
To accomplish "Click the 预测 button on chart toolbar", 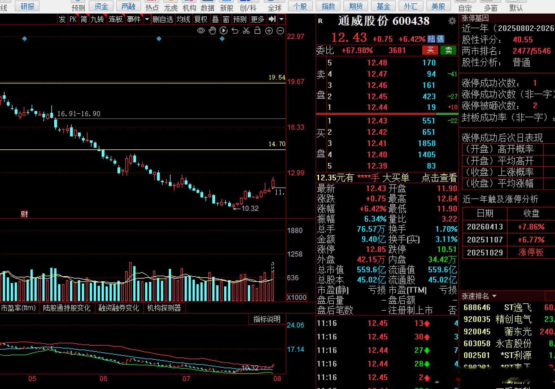I will pos(240,19).
